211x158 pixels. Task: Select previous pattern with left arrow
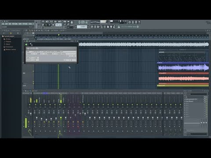pyautogui.click(x=76, y=27)
